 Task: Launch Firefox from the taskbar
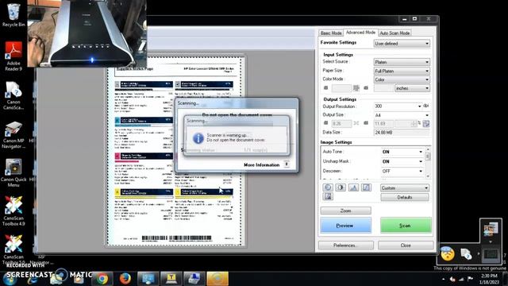(x=125, y=279)
